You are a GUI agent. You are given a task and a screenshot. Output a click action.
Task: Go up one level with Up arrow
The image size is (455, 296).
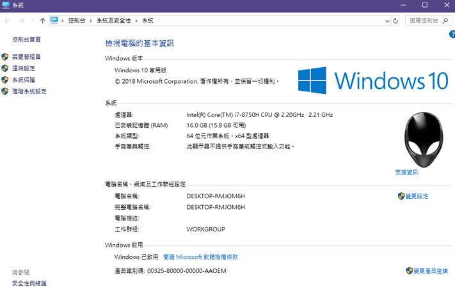click(43, 20)
